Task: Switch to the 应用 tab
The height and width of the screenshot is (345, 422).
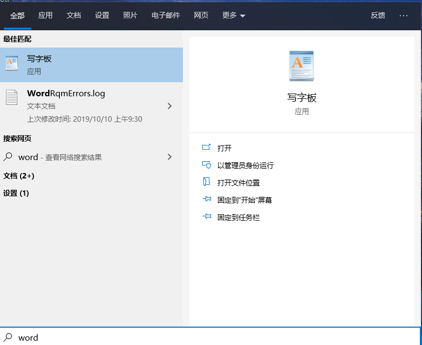Action: point(45,15)
